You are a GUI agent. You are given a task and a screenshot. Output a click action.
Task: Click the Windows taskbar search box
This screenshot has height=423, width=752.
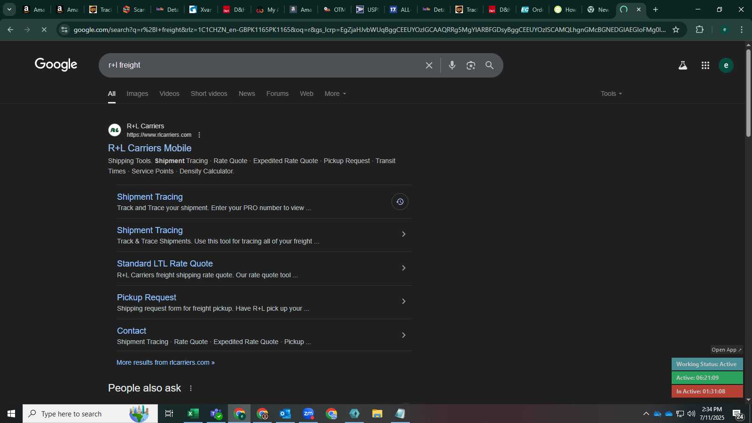[x=90, y=414]
